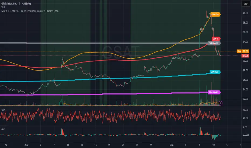Click the magenta EMA Weekly label
The width and height of the screenshot is (251, 148).
coord(214,92)
